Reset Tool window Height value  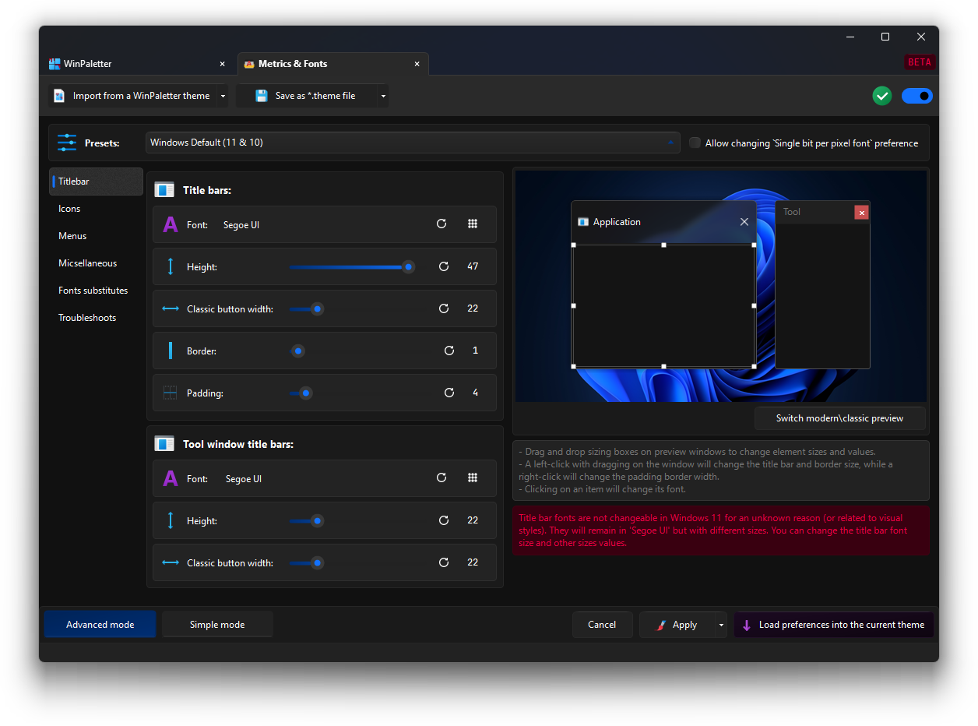pos(444,520)
